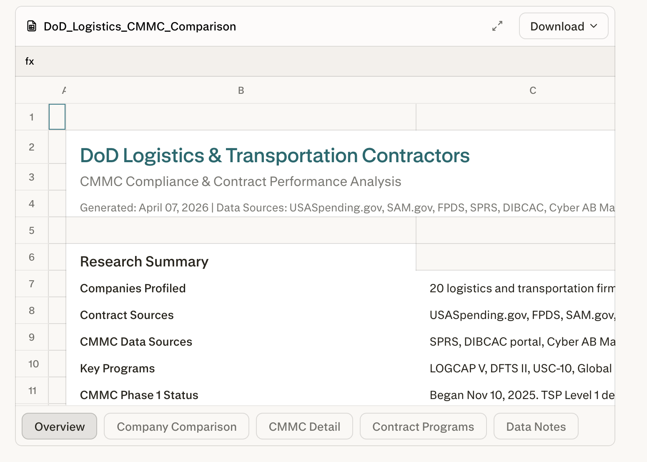
Task: Expand the spreadsheet to fullscreen view
Action: pos(497,26)
